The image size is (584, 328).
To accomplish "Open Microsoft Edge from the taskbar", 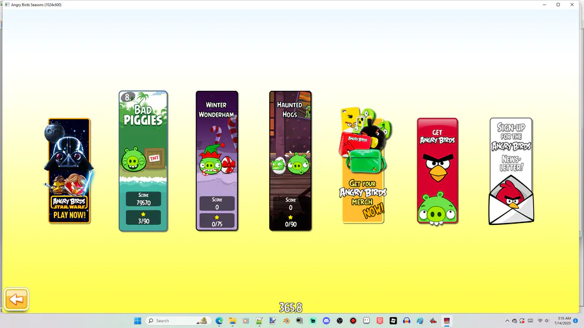I will point(219,321).
